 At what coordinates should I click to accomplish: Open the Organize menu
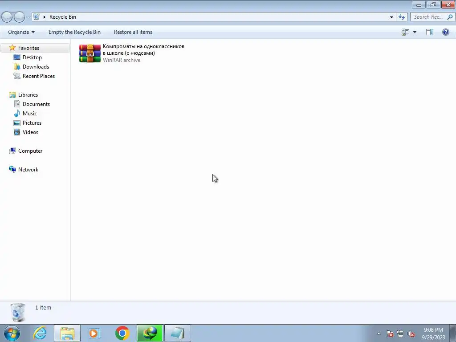tap(21, 32)
